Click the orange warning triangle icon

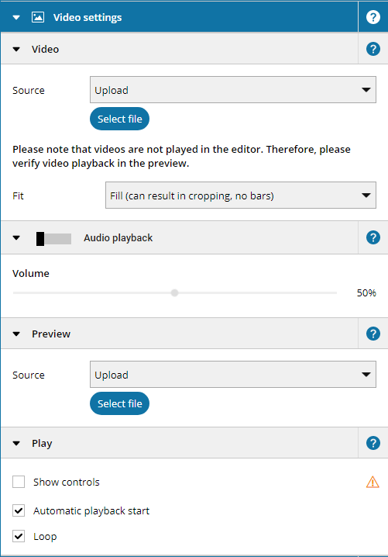(x=373, y=482)
